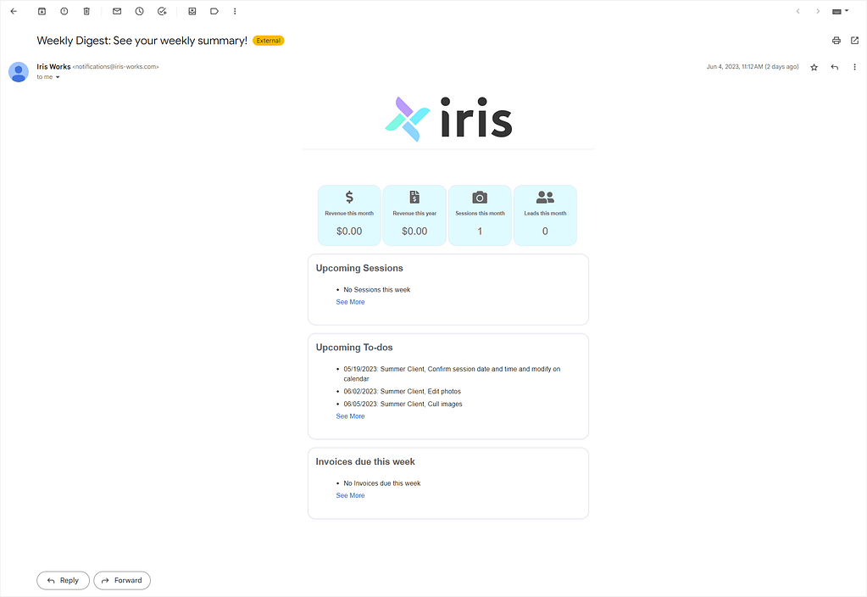867x597 pixels.
Task: Open See More under Invoices due this week
Action: [x=351, y=496]
